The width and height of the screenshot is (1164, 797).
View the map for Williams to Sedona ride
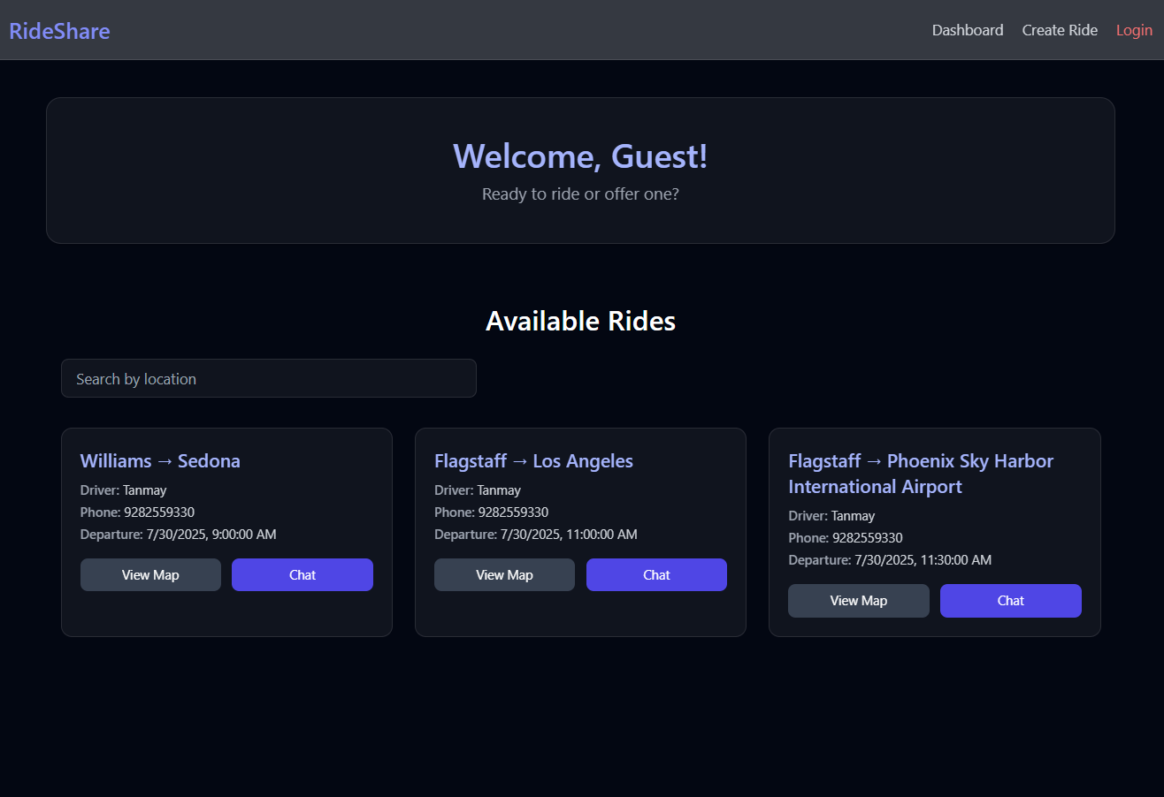tap(150, 574)
